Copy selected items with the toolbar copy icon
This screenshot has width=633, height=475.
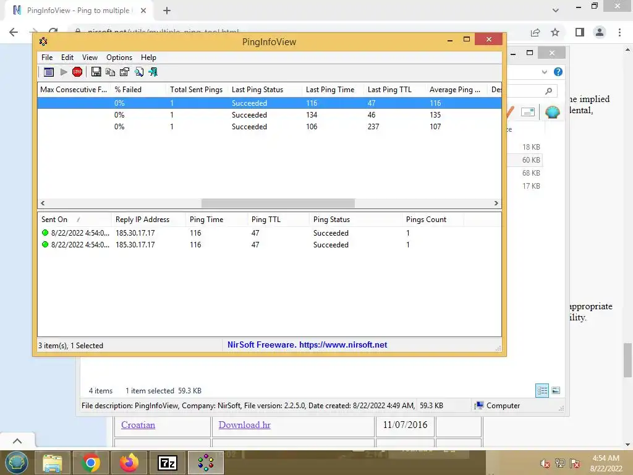(x=110, y=72)
